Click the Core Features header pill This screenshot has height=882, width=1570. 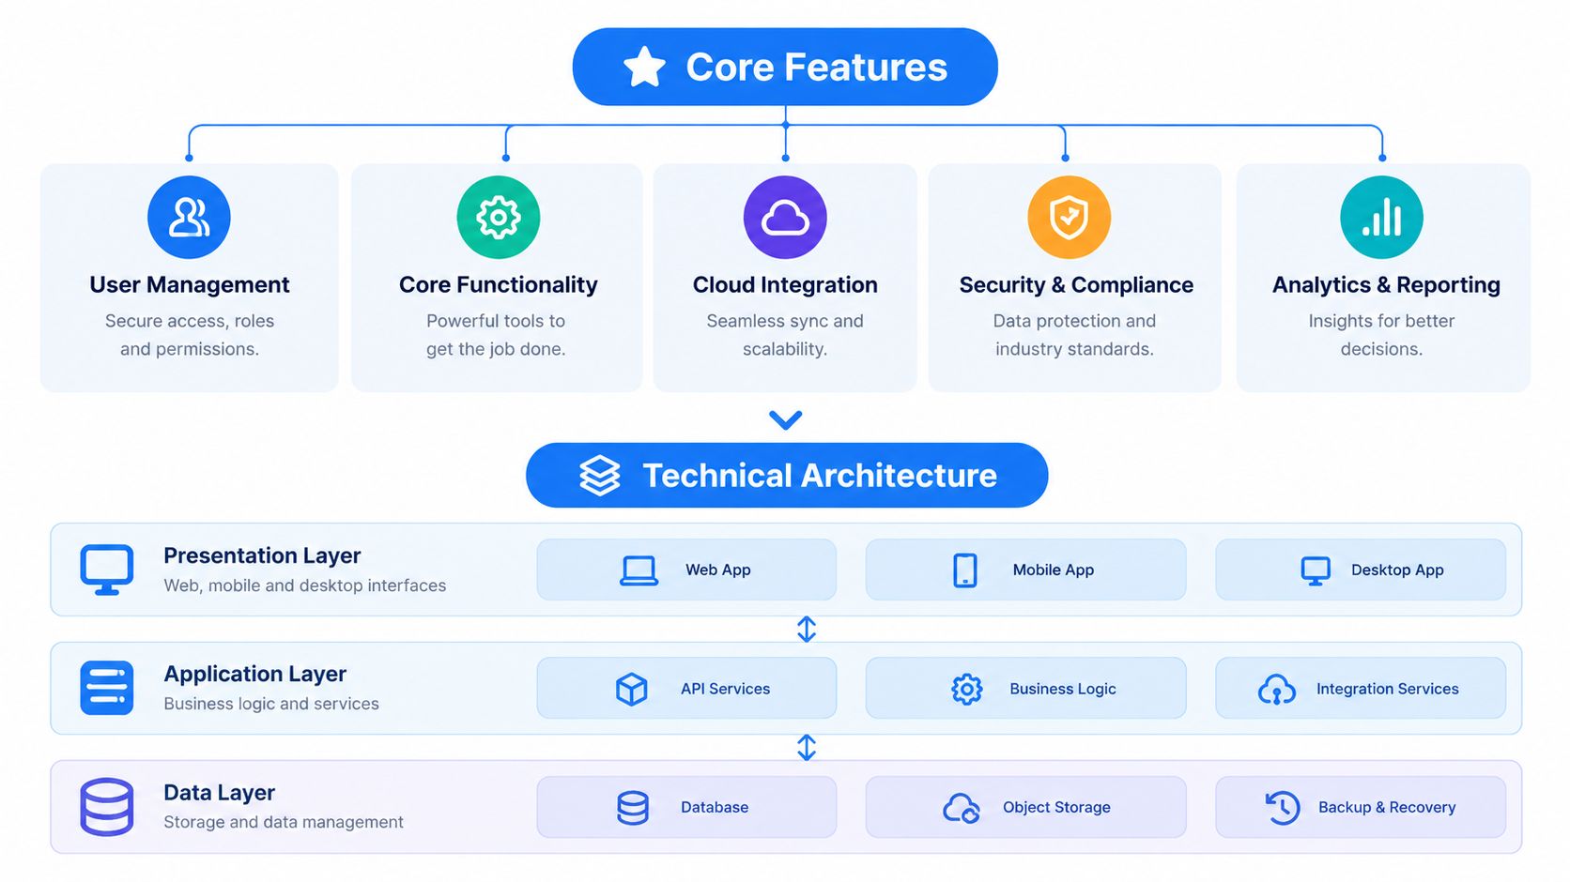click(785, 67)
